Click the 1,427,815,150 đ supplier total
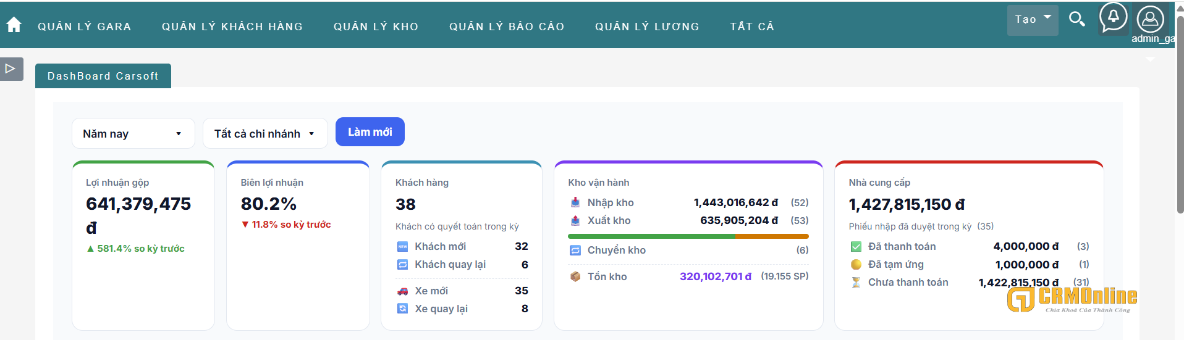The width and height of the screenshot is (1184, 340). pos(907,204)
